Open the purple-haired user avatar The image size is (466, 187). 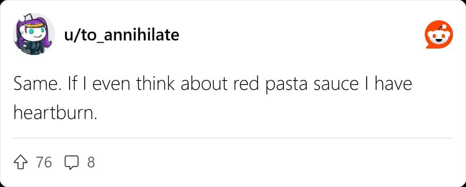(34, 34)
